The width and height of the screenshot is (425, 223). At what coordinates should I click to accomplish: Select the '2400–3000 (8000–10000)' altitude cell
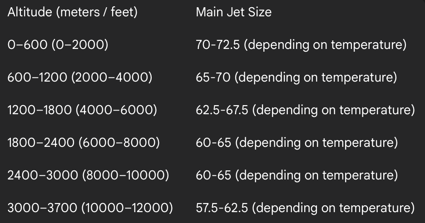pos(88,175)
